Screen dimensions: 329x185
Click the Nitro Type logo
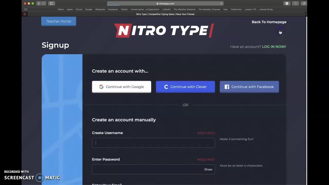[x=164, y=31]
